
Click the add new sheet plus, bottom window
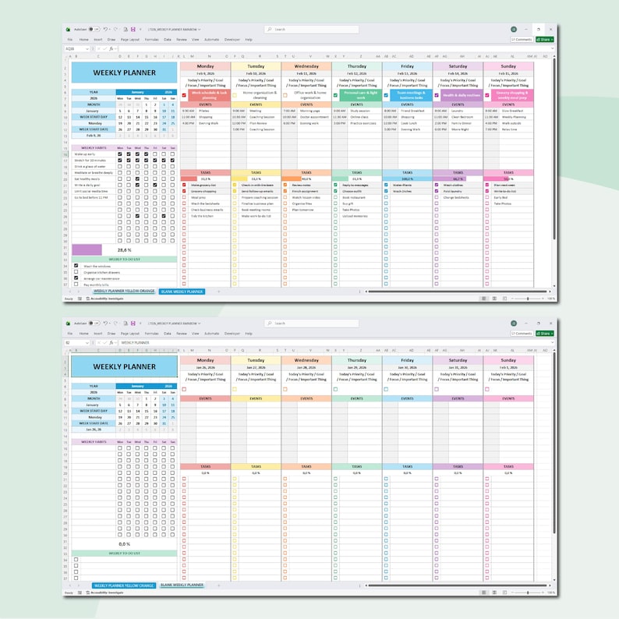(x=219, y=585)
